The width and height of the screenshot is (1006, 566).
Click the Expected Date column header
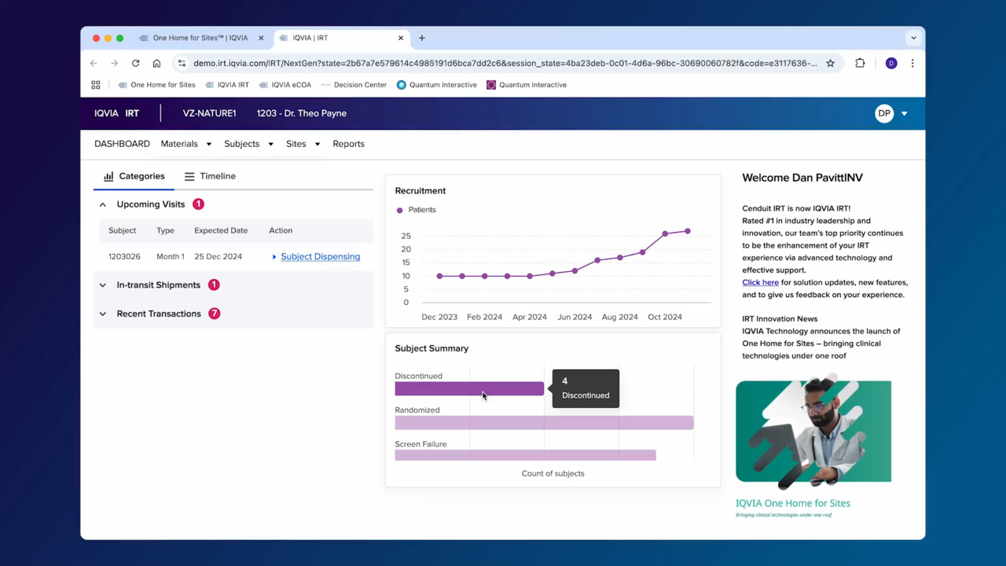[221, 230]
